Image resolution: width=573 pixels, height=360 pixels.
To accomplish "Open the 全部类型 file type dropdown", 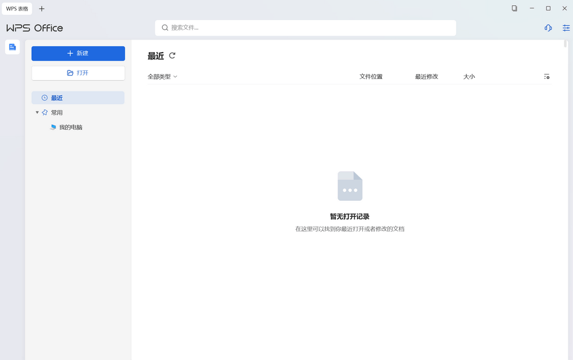I will [x=162, y=76].
